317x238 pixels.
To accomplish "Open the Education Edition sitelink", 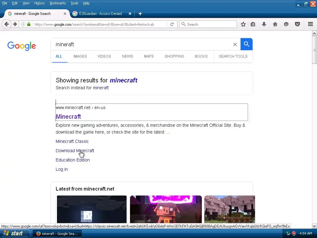I will (72, 160).
